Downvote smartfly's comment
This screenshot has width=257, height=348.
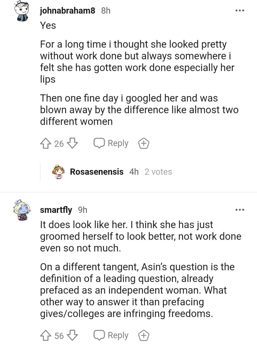pyautogui.click(x=72, y=335)
